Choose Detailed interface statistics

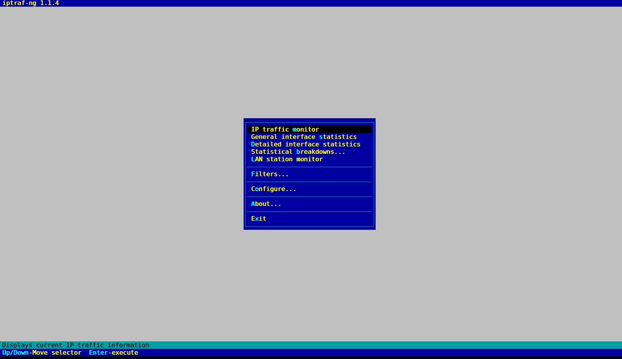306,144
